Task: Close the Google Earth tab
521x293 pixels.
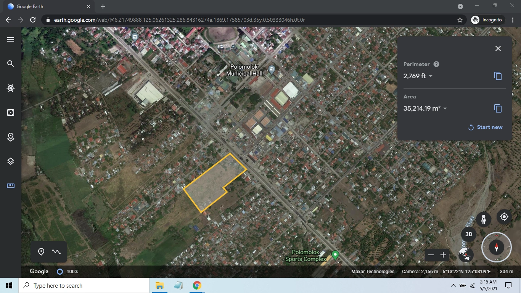Action: click(x=88, y=6)
